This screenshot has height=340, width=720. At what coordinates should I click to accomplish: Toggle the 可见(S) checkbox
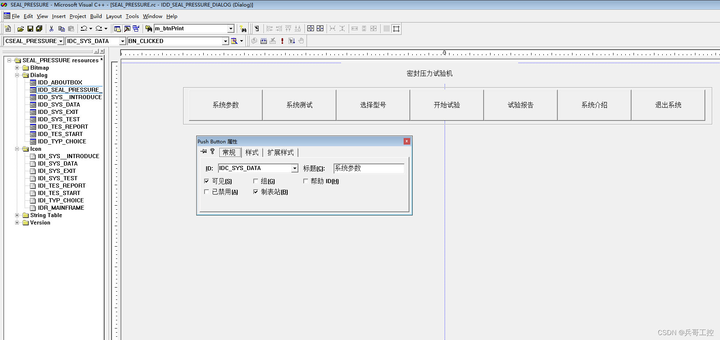(207, 181)
